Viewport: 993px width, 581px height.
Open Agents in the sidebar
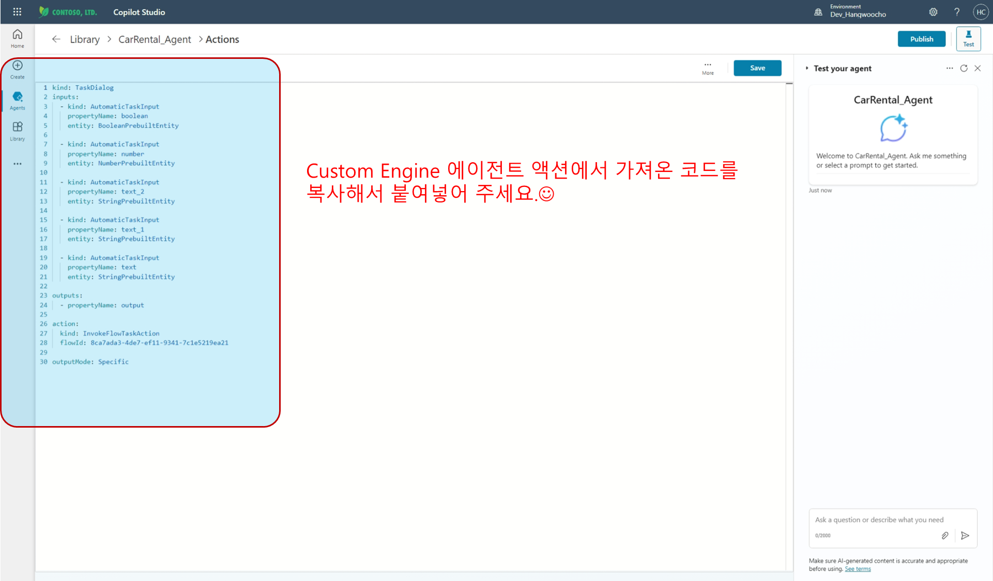click(18, 101)
